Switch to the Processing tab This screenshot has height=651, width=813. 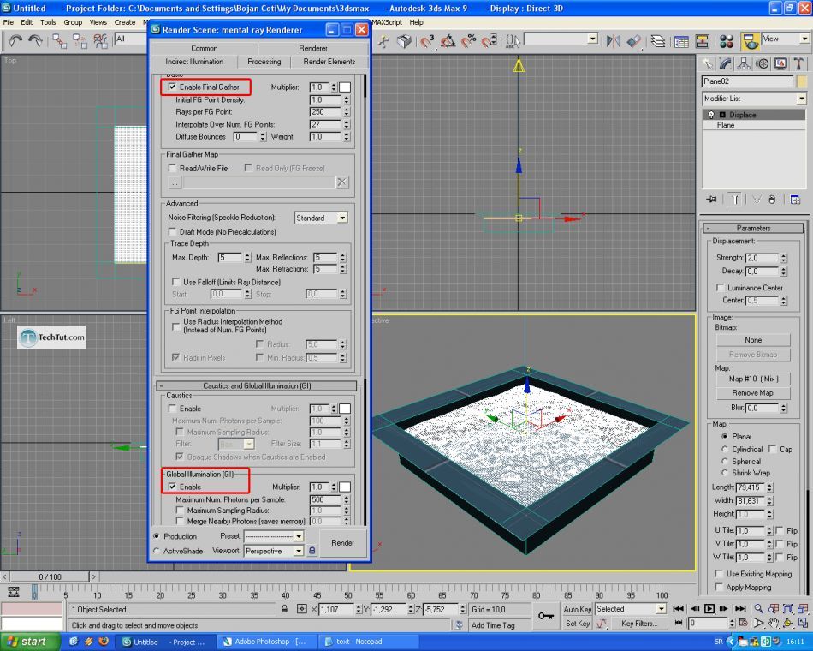[x=264, y=62]
